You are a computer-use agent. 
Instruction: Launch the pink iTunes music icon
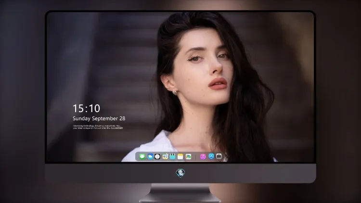[x=203, y=156]
